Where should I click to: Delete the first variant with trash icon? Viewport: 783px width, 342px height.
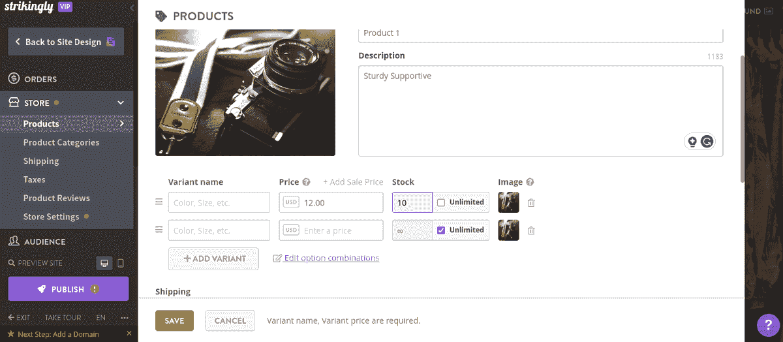(531, 203)
